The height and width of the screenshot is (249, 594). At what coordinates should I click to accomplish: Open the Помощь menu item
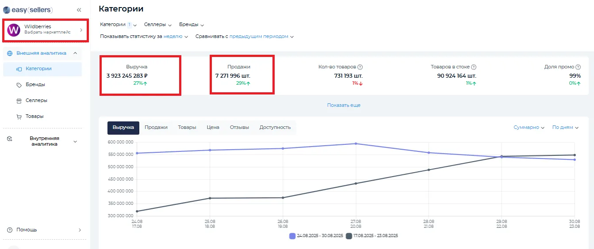point(27,230)
